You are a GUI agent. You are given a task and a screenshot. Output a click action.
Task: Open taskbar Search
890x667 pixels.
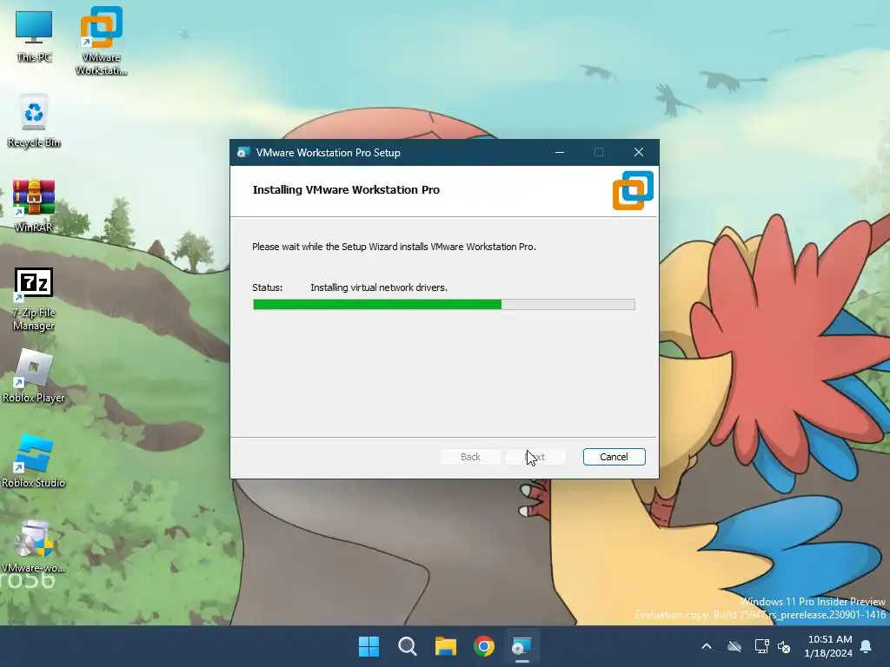[408, 646]
